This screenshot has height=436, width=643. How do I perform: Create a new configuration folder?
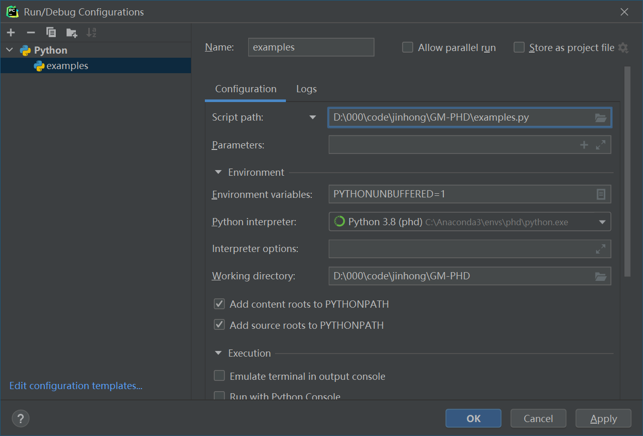(70, 32)
